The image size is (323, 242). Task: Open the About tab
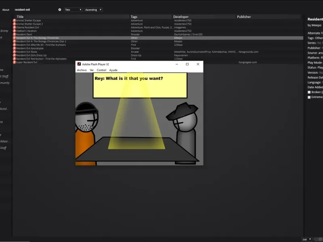click(6, 10)
